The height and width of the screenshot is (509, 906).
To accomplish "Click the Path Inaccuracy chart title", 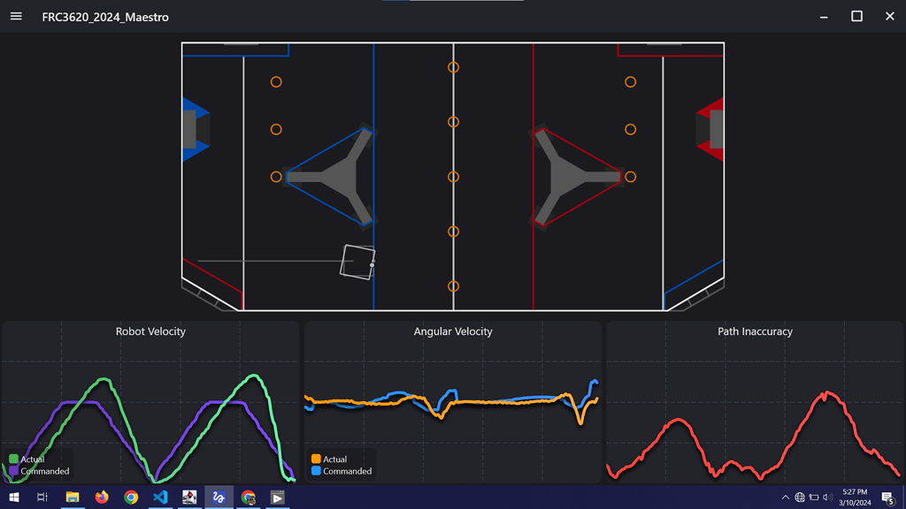I will pyautogui.click(x=755, y=331).
